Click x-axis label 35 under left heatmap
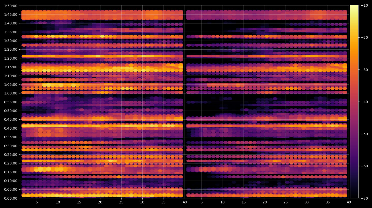 point(163,202)
